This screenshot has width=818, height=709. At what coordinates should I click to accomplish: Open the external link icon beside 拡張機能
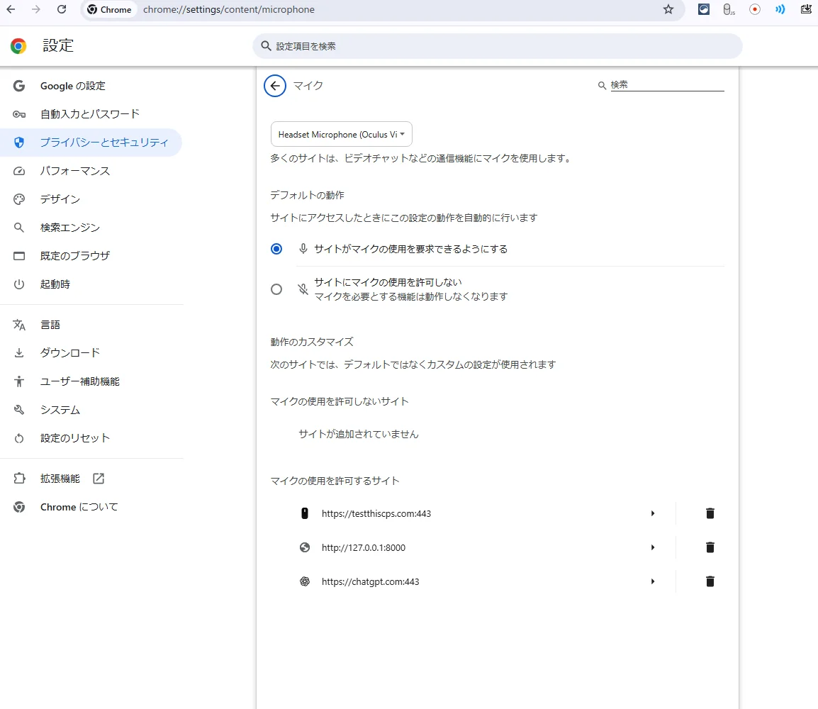99,479
